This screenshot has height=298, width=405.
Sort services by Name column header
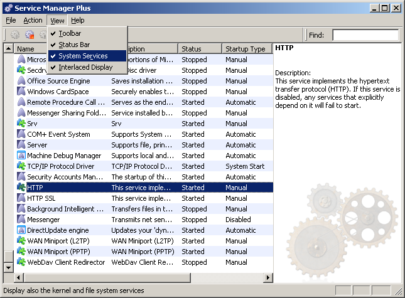tap(31, 49)
